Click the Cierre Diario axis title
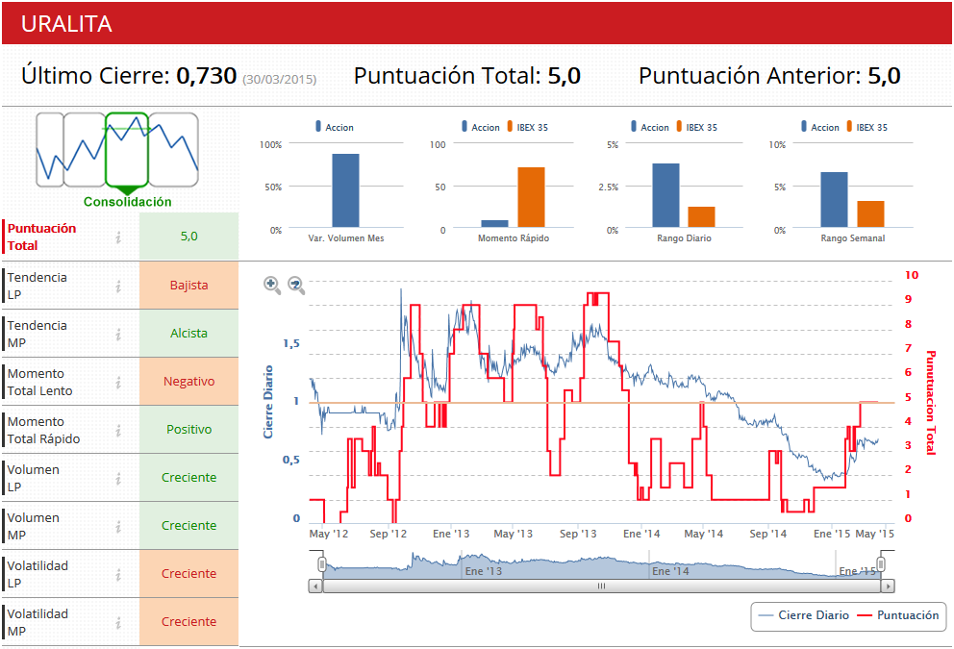Screen dimensions: 954x649 coord(268,402)
